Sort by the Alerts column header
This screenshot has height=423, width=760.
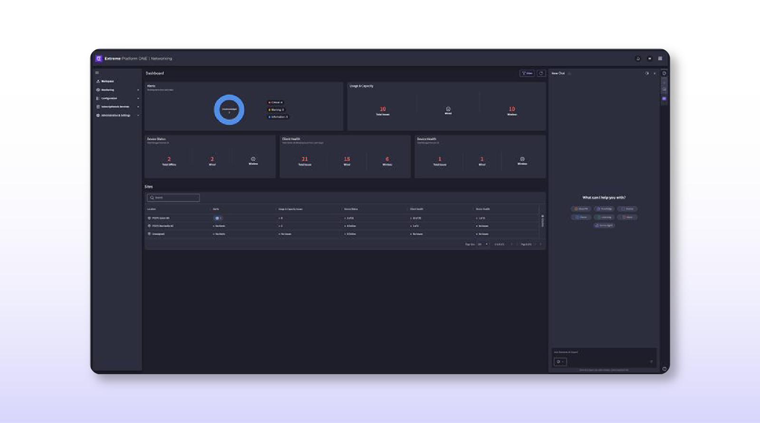click(216, 209)
